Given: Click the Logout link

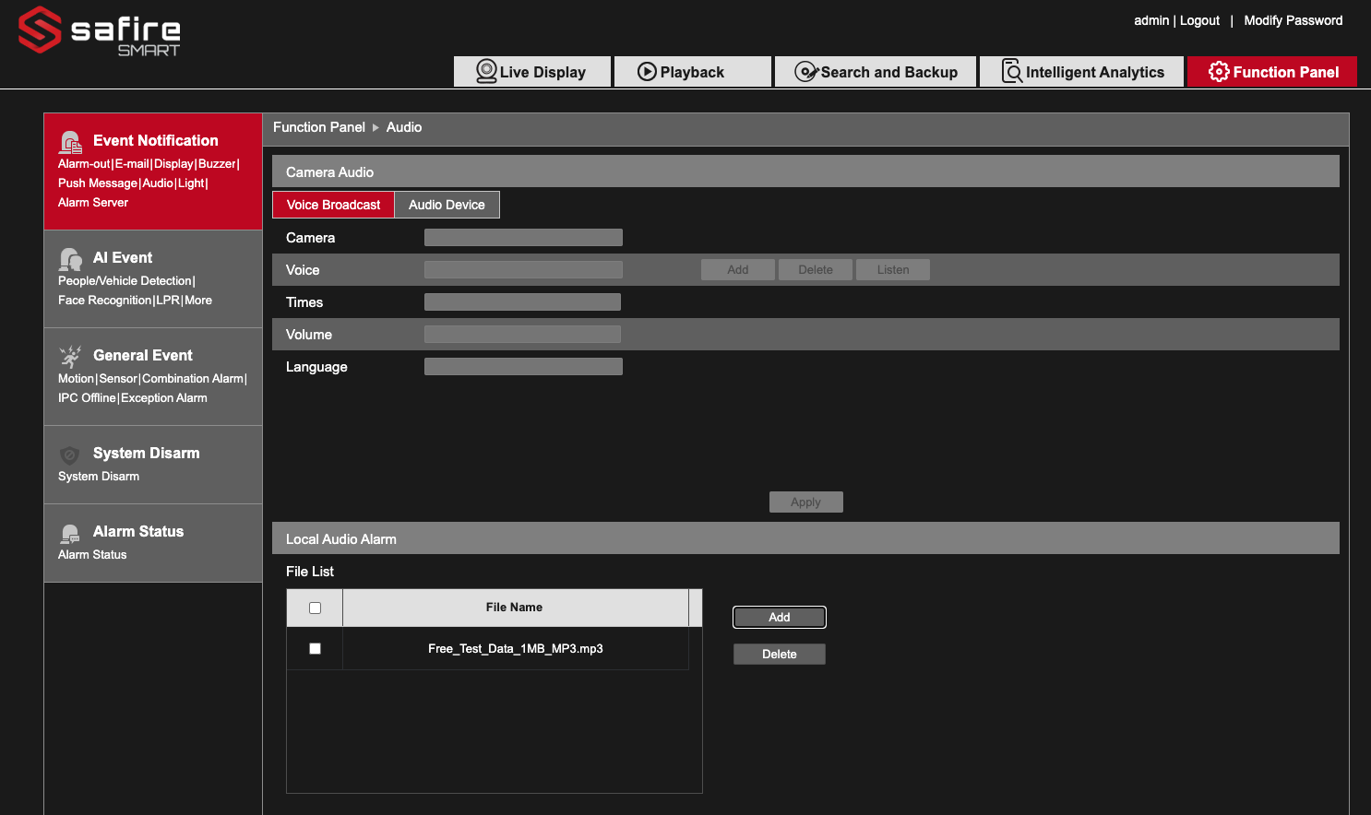Looking at the screenshot, I should tap(1199, 20).
